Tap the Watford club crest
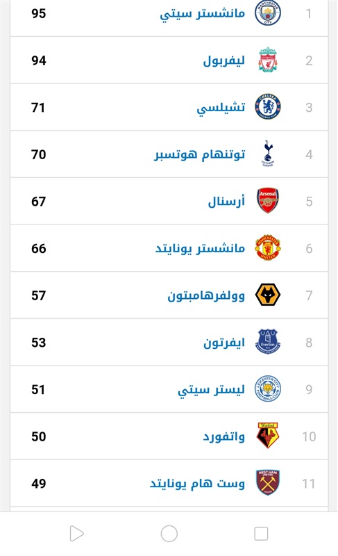Viewport: 338px width, 556px height. click(268, 436)
